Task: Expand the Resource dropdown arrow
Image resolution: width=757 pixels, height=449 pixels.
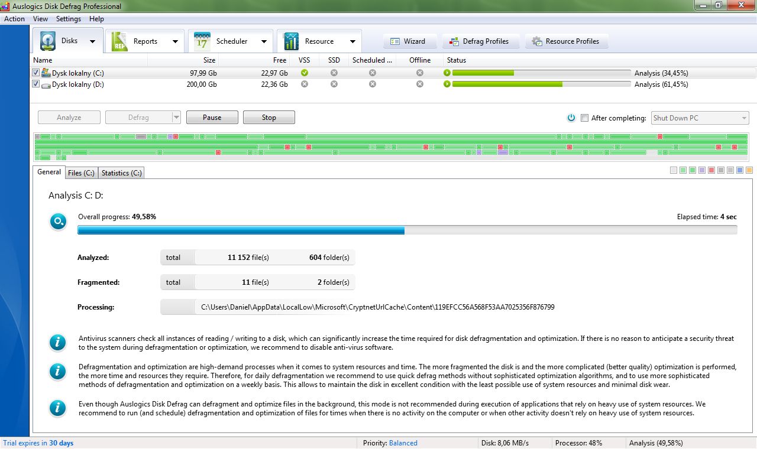Action: (x=352, y=41)
